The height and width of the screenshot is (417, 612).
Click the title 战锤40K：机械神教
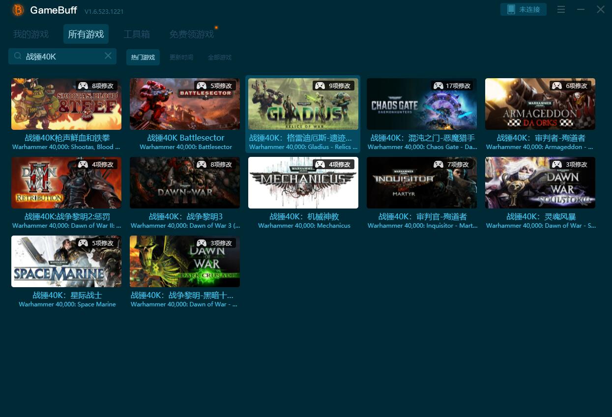(304, 216)
